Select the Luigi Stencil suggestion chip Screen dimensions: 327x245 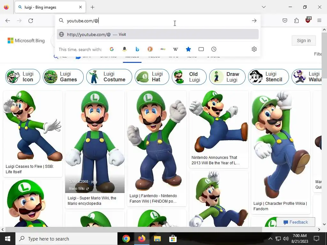click(x=268, y=77)
